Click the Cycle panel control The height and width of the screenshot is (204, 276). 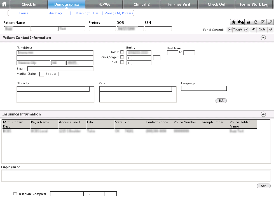click(262, 29)
